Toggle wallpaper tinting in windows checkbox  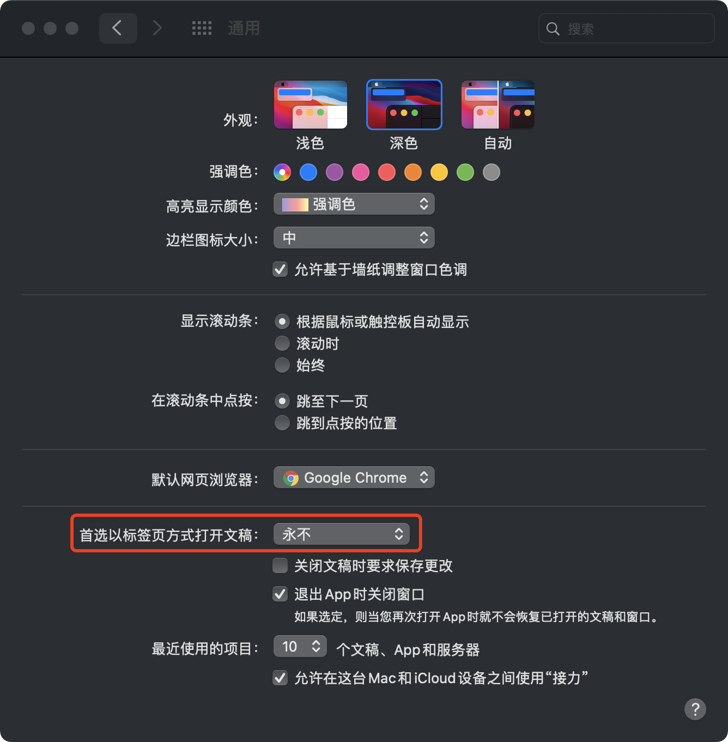280,269
